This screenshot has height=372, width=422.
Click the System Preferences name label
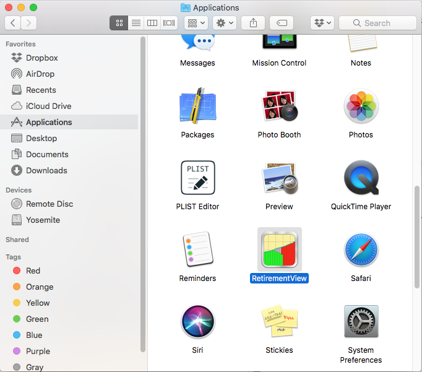[361, 355]
